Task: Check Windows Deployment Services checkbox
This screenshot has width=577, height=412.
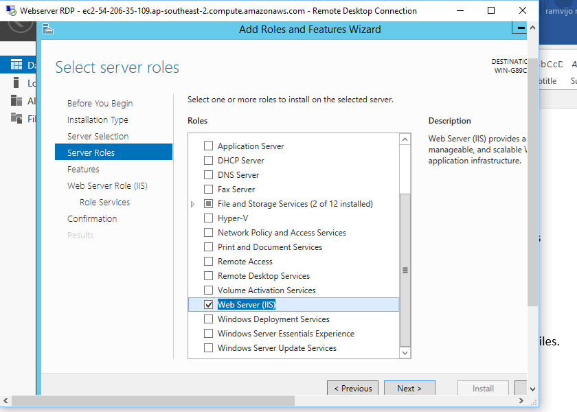Action: point(208,319)
